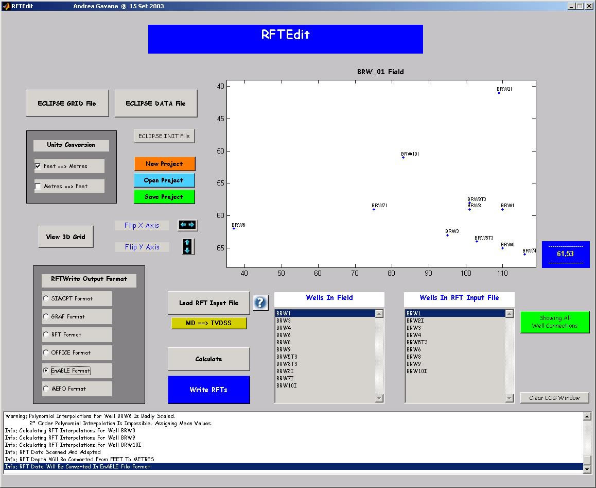Choose the MEPO Format output option
Viewport: 596px width, 488px height.
46,389
